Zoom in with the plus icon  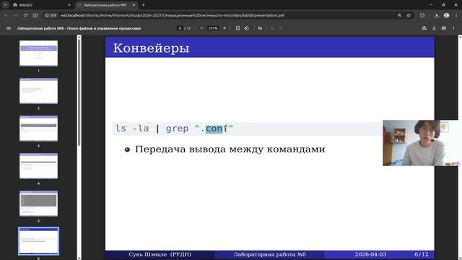click(225, 28)
